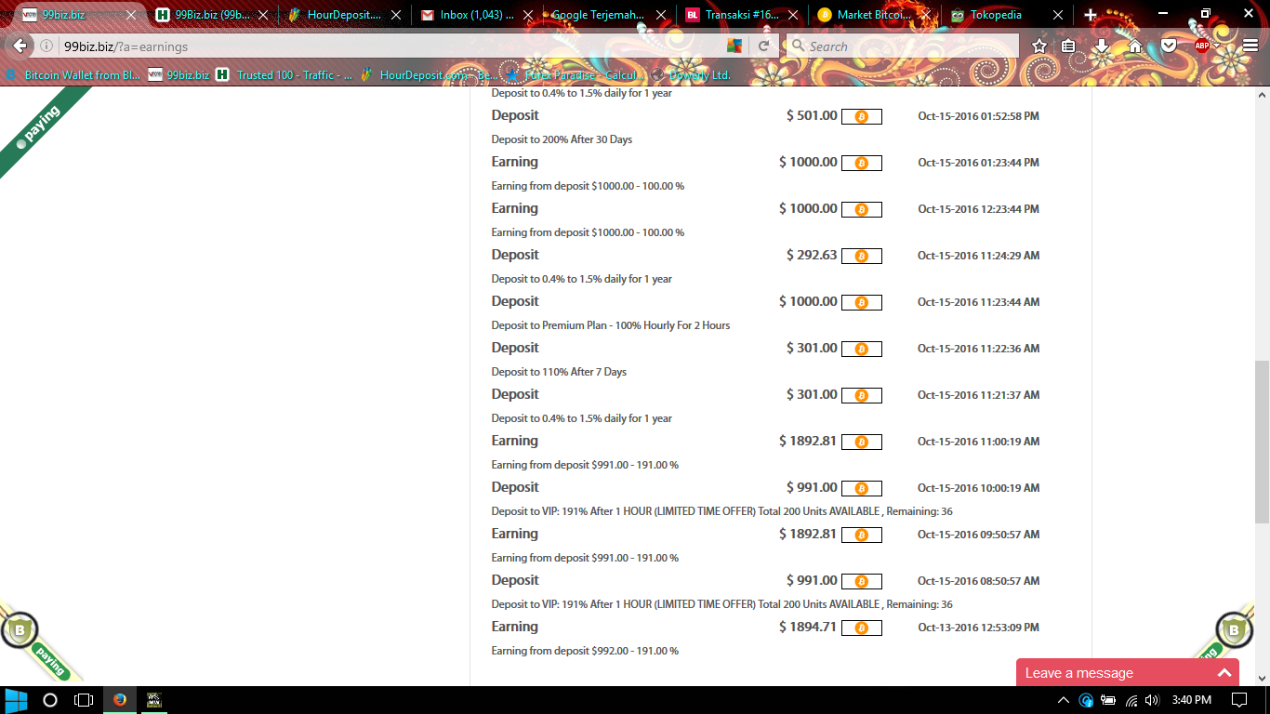Viewport: 1270px width, 714px height.
Task: Click the bookmark star icon
Action: (1039, 46)
